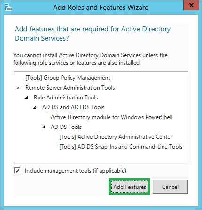The height and width of the screenshot is (210, 202).
Task: Click the Include management tools label text
Action: point(76,171)
